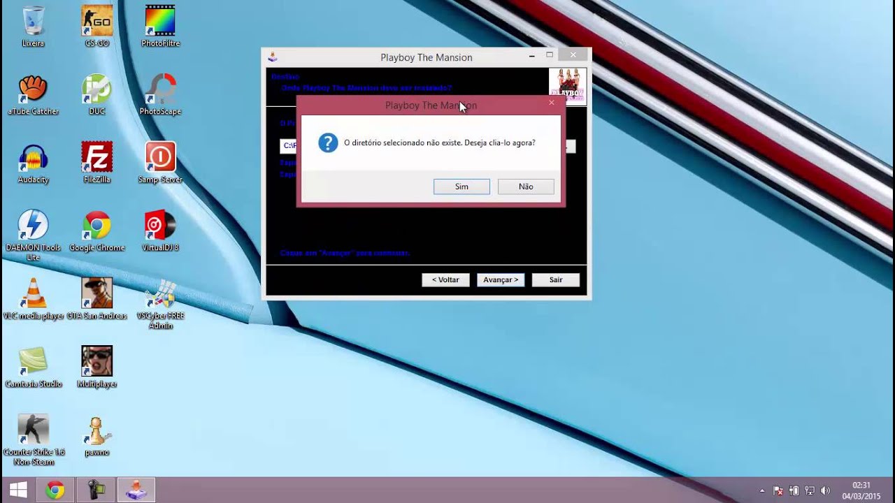895x503 pixels.
Task: Minimize the Playboy The Mansion installer window
Action: (532, 55)
